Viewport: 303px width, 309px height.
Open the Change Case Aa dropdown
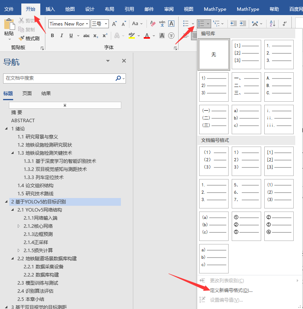pyautogui.click(x=137, y=24)
